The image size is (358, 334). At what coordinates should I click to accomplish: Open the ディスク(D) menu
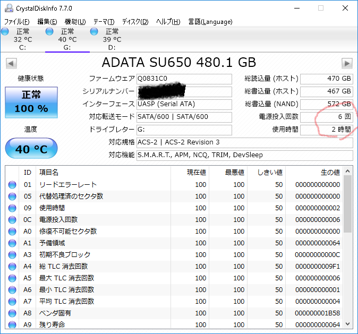coord(135,22)
